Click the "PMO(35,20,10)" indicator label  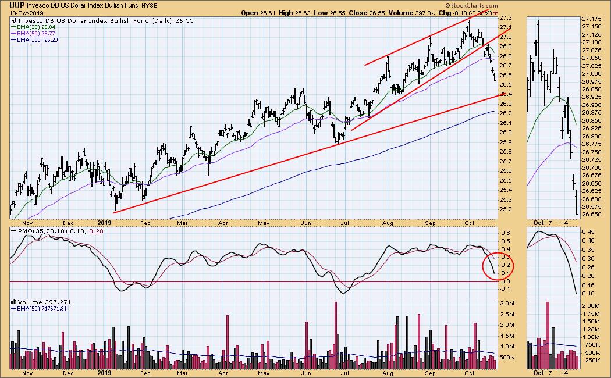tap(42, 231)
